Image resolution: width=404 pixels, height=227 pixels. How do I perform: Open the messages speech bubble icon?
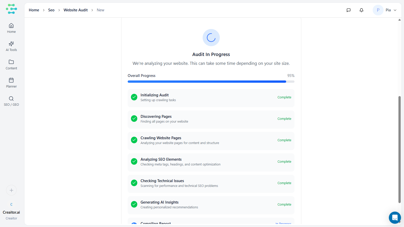pos(348,10)
